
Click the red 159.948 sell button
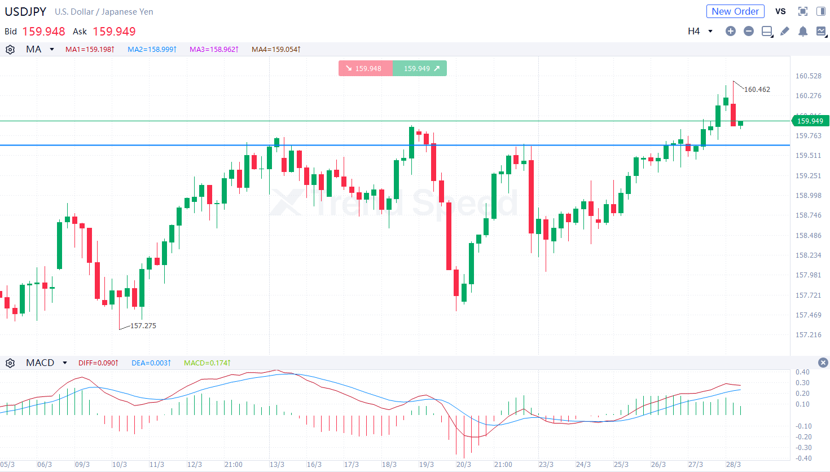tap(365, 68)
